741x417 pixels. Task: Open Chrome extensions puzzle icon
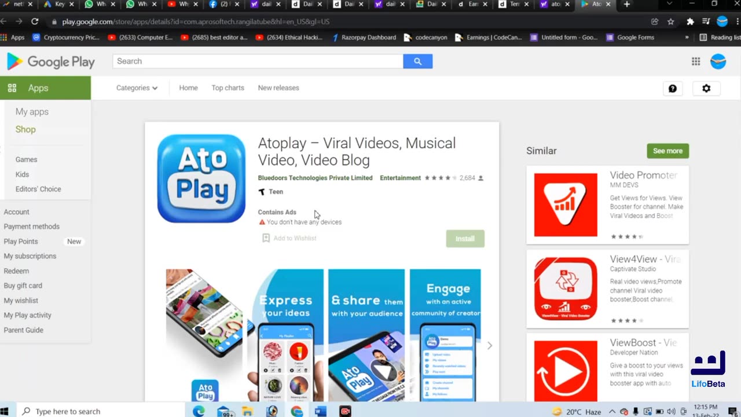(690, 21)
